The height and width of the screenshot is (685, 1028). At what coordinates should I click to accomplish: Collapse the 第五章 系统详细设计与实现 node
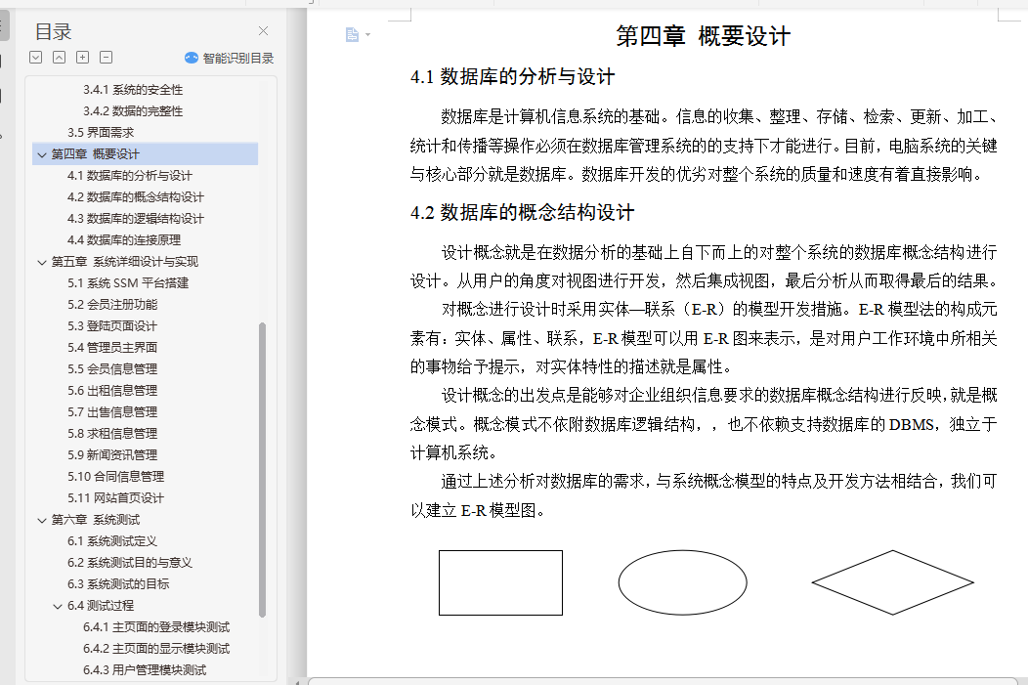(42, 262)
